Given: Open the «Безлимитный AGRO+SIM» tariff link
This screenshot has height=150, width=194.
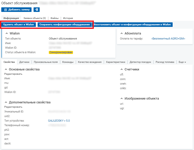Looking at the screenshot, I should click(168, 39).
